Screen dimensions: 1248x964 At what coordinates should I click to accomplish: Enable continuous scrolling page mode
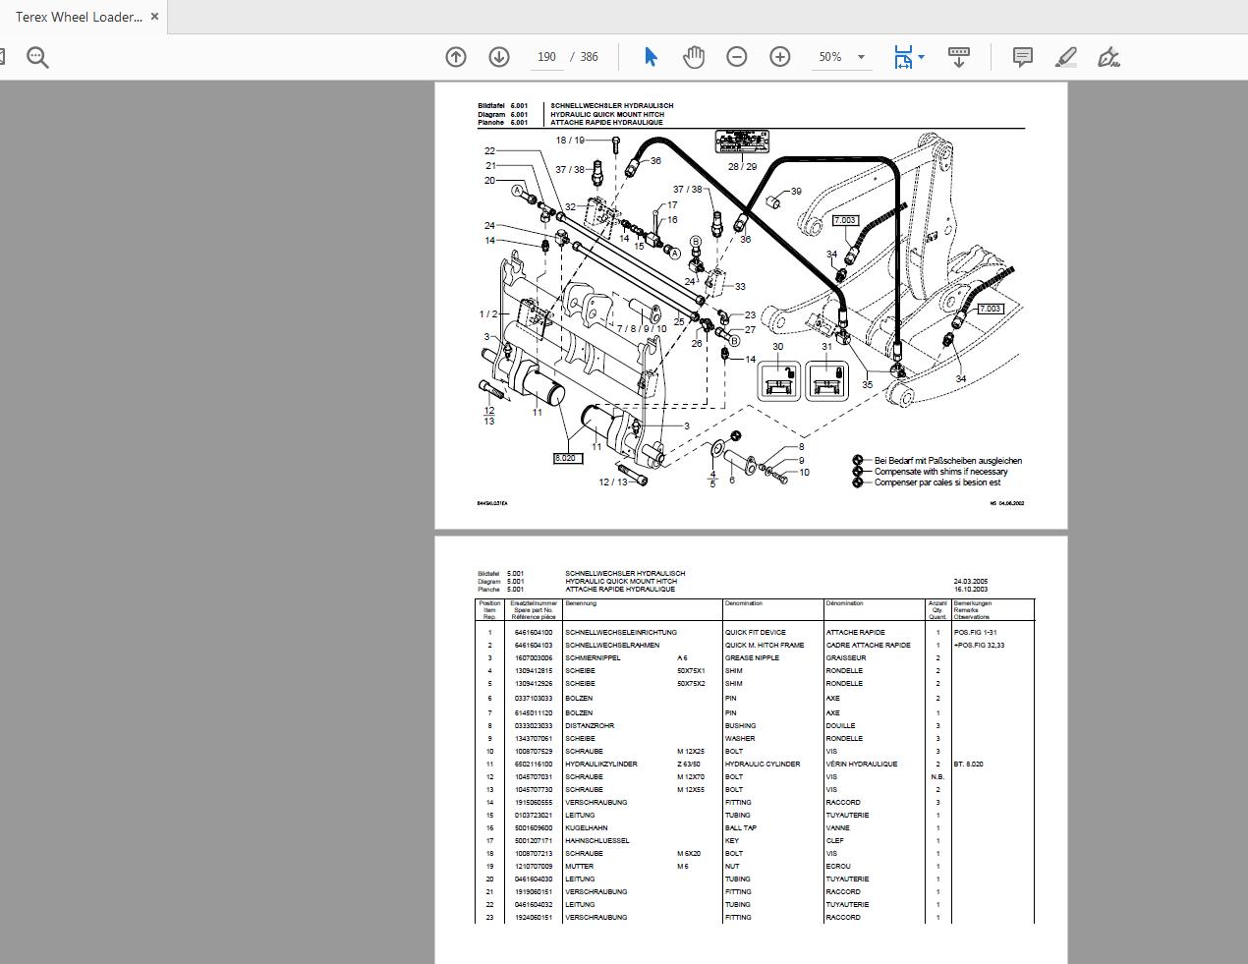point(958,56)
